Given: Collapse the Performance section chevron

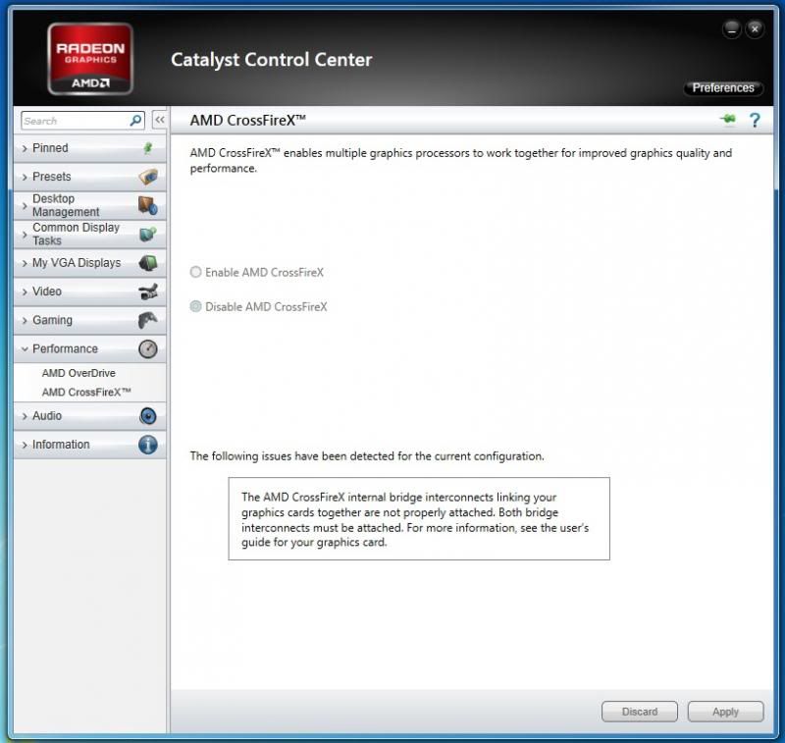Looking at the screenshot, I should (x=25, y=349).
